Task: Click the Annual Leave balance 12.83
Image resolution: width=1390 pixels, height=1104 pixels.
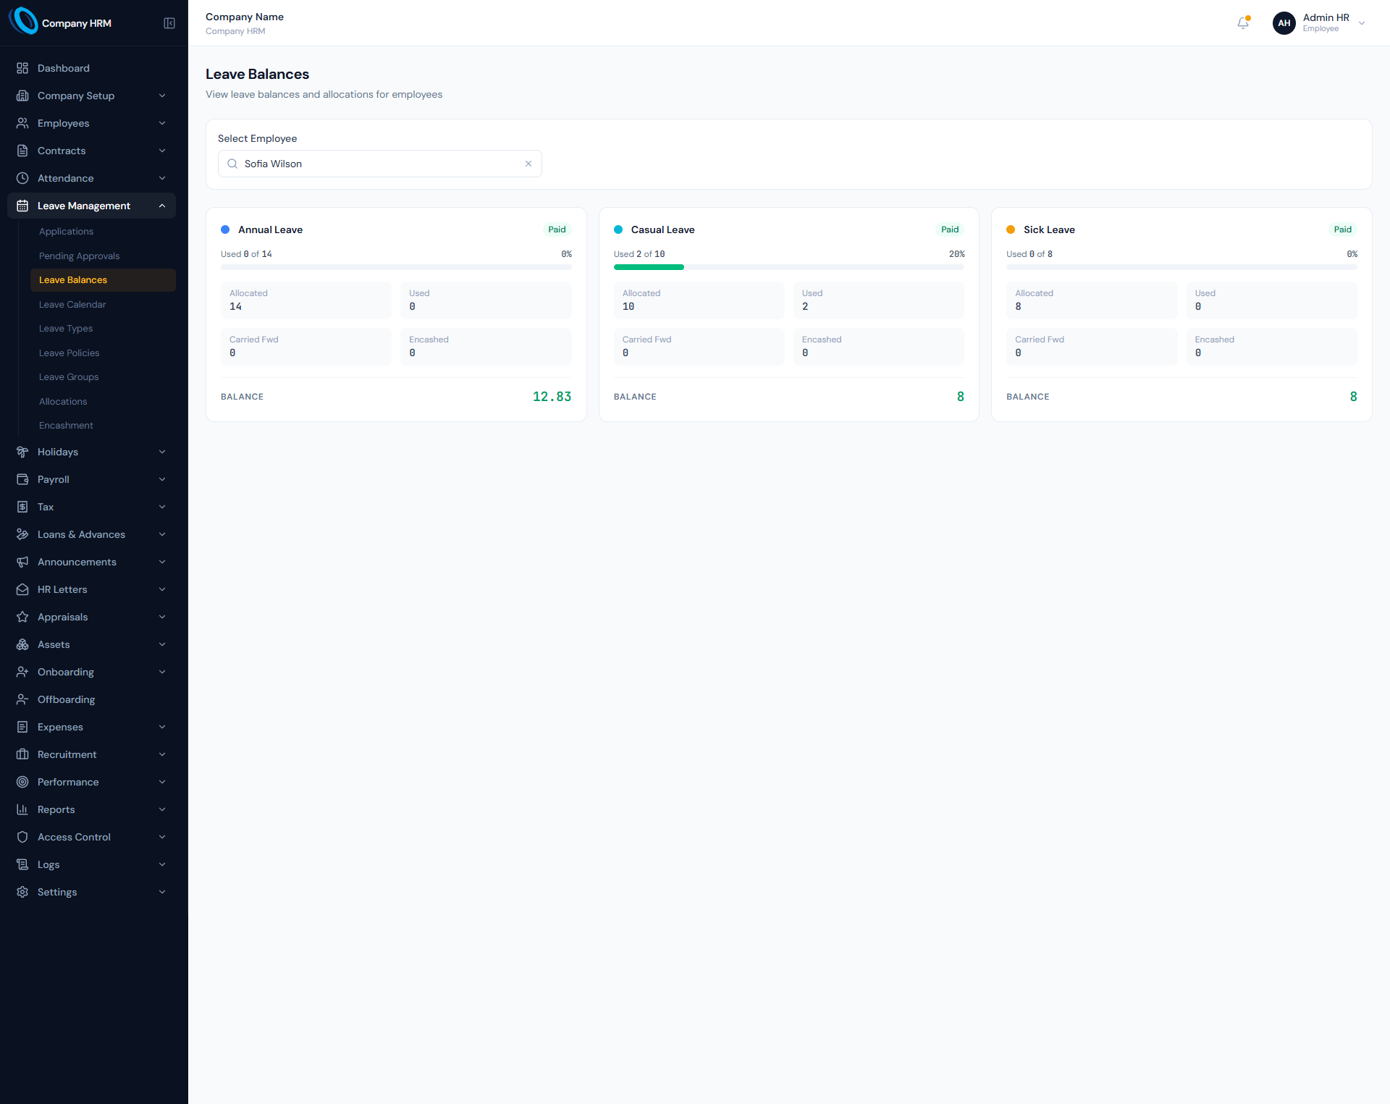Action: (x=552, y=397)
